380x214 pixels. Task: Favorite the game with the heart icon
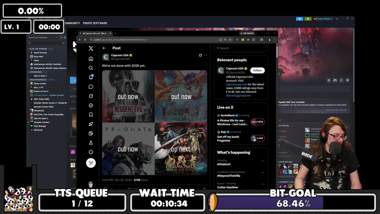point(347,80)
